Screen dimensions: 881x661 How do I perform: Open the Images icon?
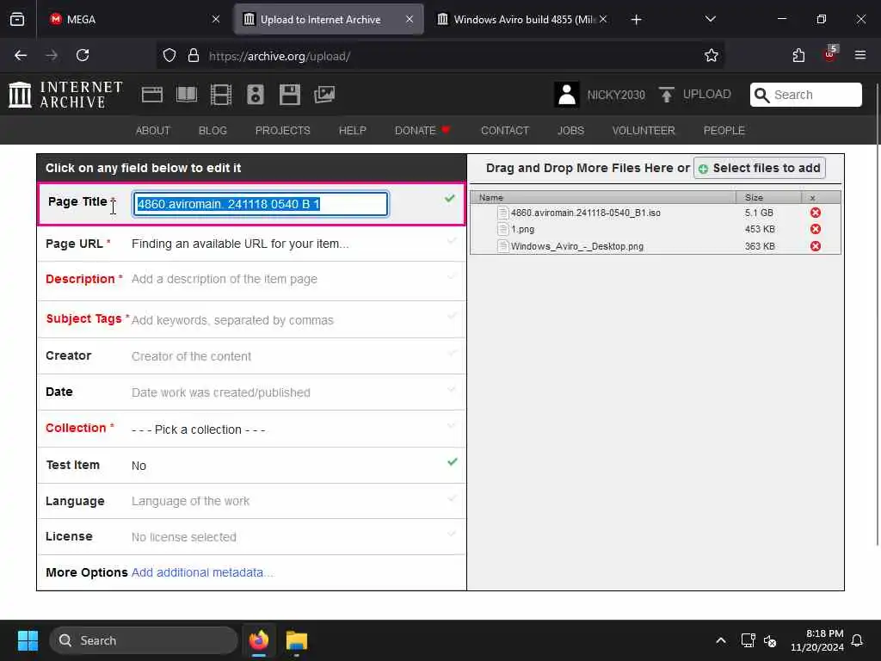coord(324,95)
